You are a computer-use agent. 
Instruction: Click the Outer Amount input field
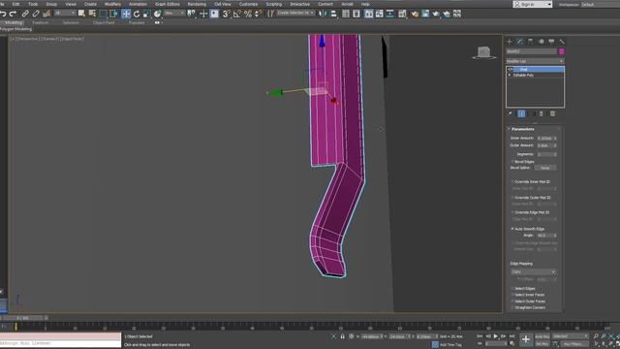click(544, 145)
